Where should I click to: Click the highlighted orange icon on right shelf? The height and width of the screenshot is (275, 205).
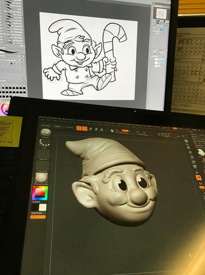198,178
